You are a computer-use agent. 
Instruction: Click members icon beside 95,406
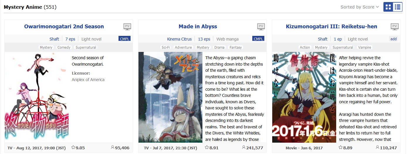[112, 148]
